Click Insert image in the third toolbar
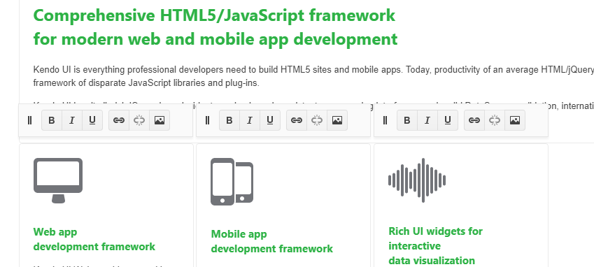 [x=515, y=120]
